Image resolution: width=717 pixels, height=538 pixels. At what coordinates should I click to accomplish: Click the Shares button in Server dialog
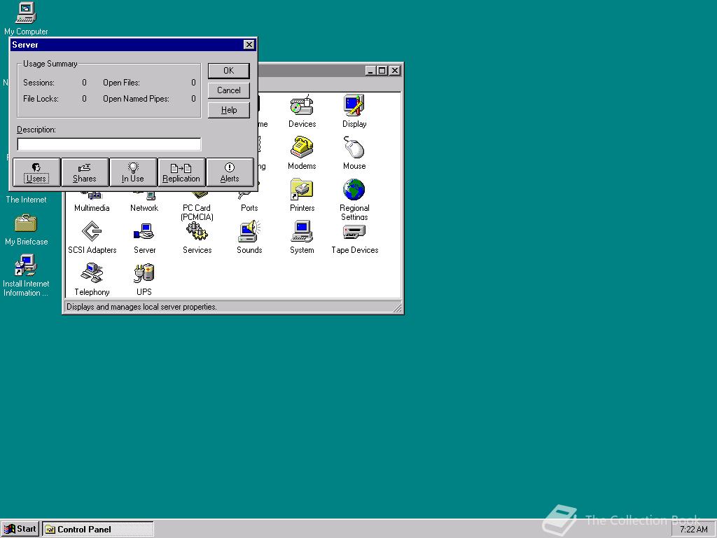pyautogui.click(x=85, y=172)
